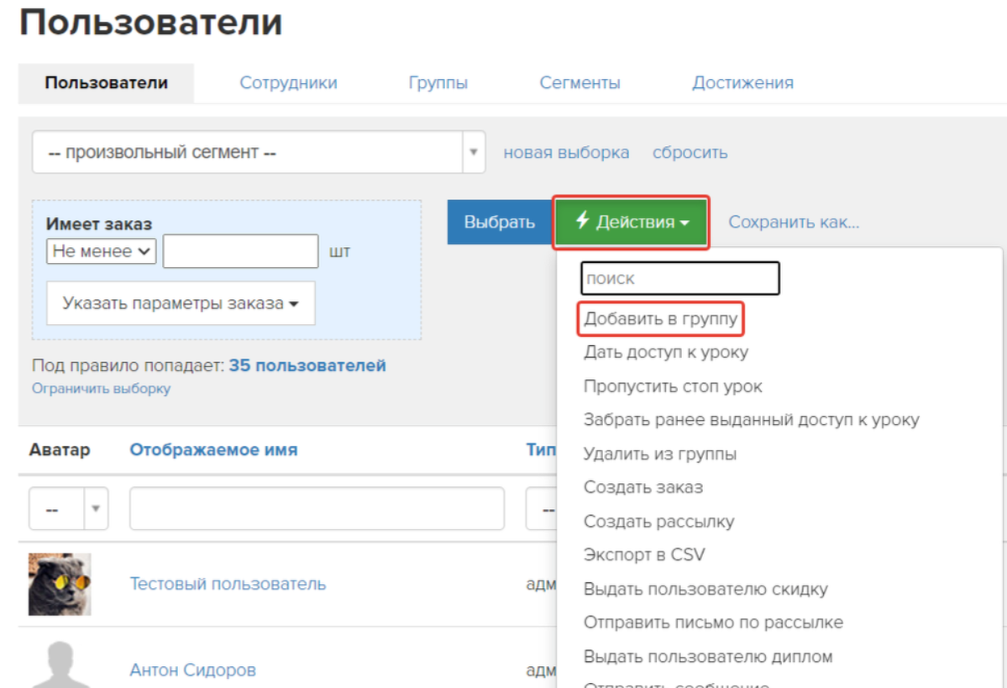Open Антон Сидоров profile link

point(192,670)
